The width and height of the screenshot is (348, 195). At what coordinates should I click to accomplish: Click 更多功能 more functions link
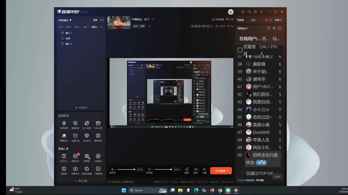click(x=81, y=181)
